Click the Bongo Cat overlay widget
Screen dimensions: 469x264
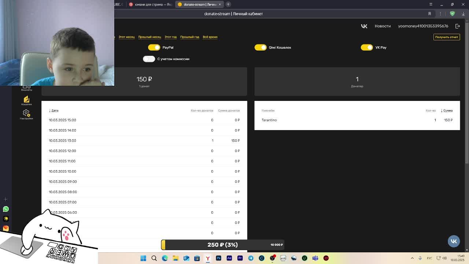coord(49,236)
